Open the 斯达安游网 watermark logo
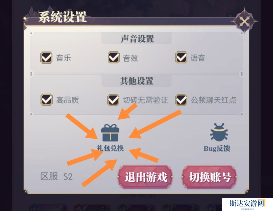Image resolution: width=273 pixels, height=211 pixels. tap(247, 205)
